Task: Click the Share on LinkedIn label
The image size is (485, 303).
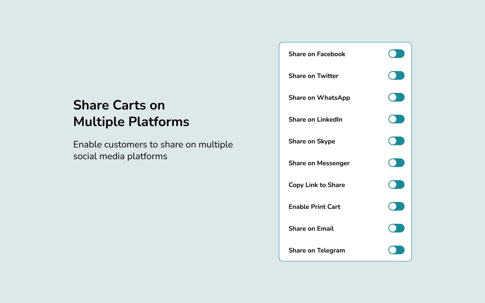Action: [x=316, y=120]
